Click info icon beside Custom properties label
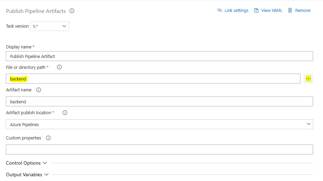 click(48, 138)
